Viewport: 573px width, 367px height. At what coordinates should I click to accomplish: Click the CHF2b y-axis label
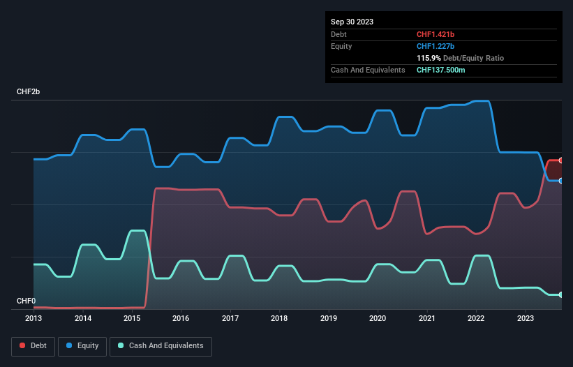(28, 91)
